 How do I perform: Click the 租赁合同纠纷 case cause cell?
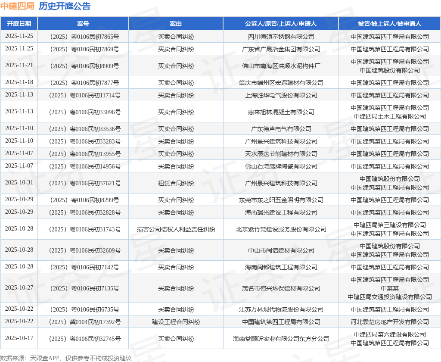coord(176,183)
